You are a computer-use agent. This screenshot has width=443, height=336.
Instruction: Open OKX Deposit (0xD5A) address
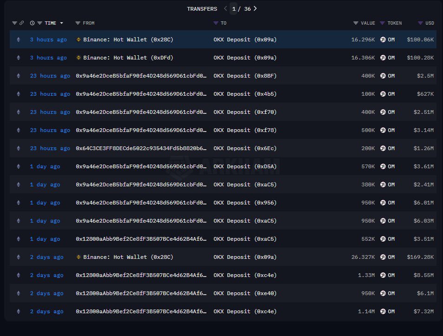click(245, 166)
